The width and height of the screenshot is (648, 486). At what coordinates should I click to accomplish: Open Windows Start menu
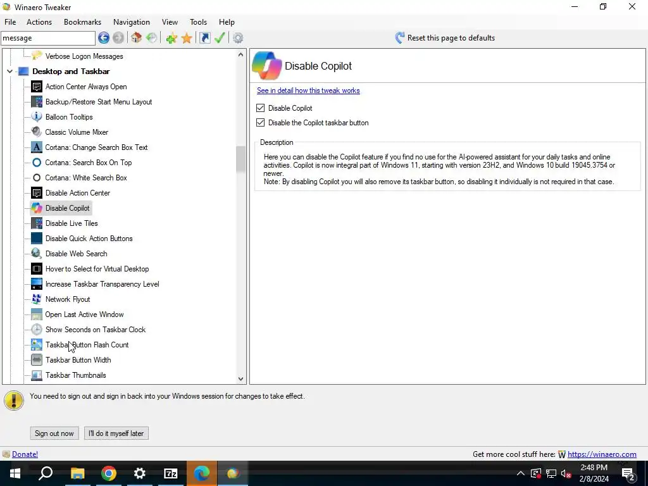click(x=15, y=473)
